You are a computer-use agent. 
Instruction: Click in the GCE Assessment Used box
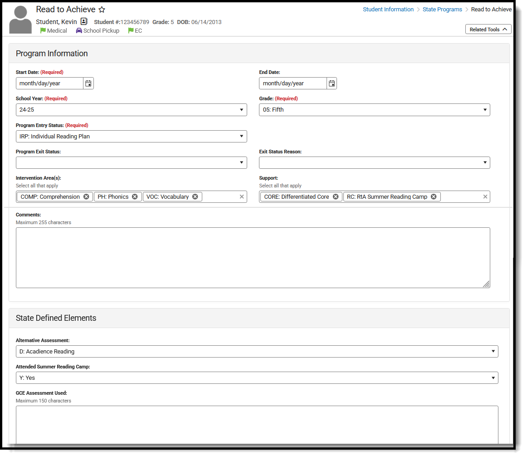(x=257, y=425)
